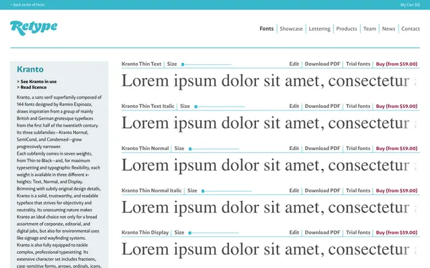Get Trial fonts for Kranto Thin Display
430x268 pixels.
point(358,232)
